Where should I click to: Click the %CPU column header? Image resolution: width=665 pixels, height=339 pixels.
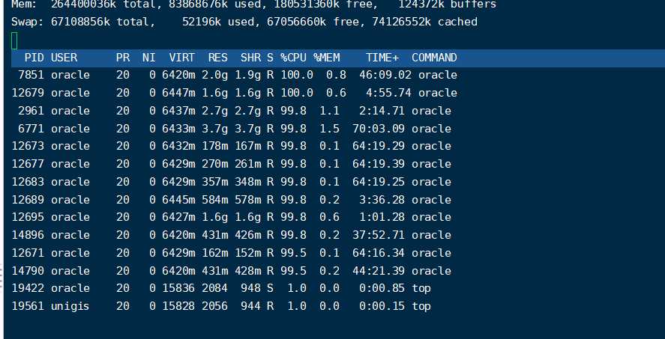click(293, 58)
